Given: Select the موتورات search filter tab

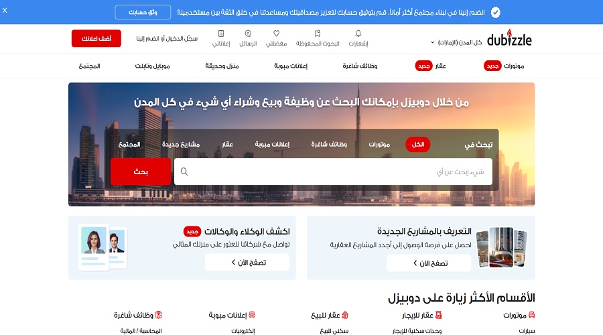Looking at the screenshot, I should (379, 144).
